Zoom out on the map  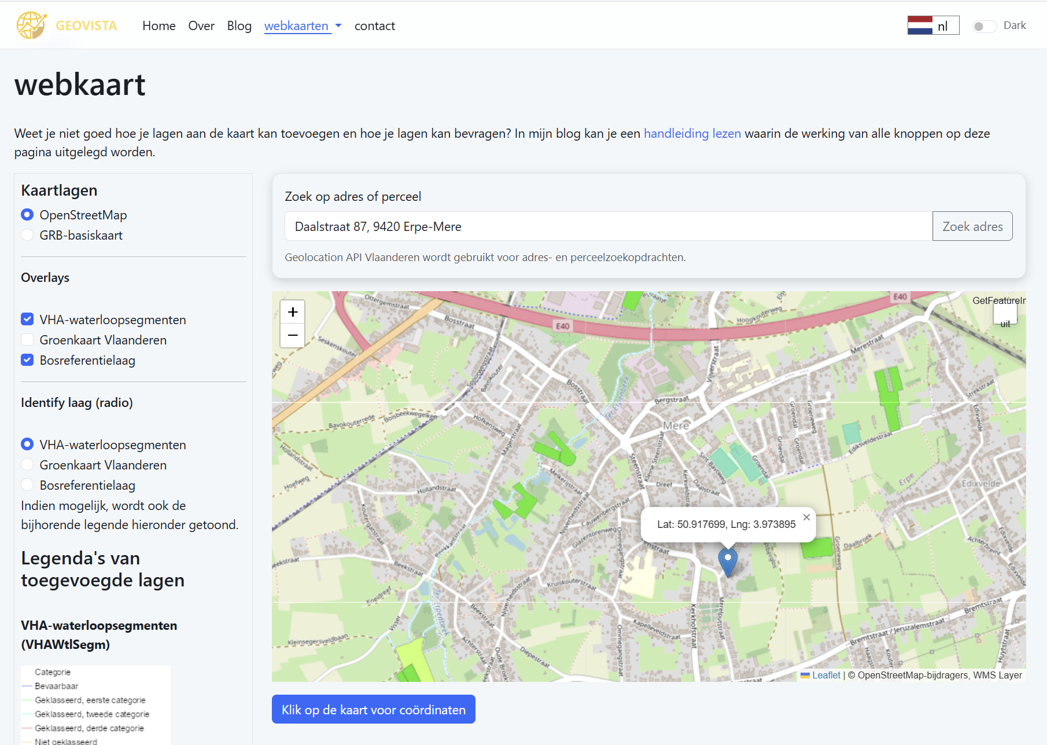tap(292, 335)
